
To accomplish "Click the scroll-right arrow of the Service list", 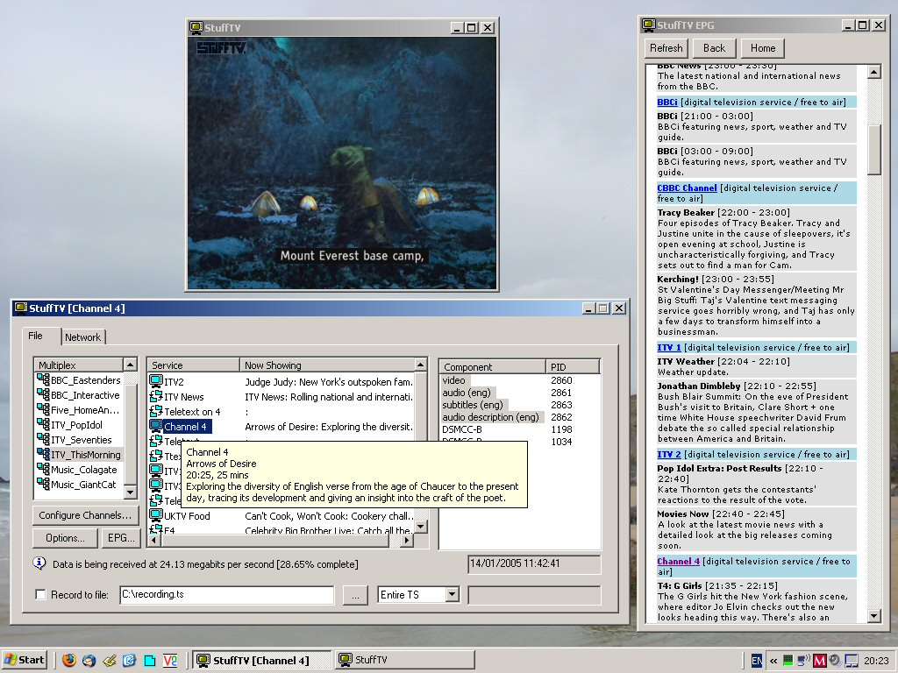I will click(407, 540).
